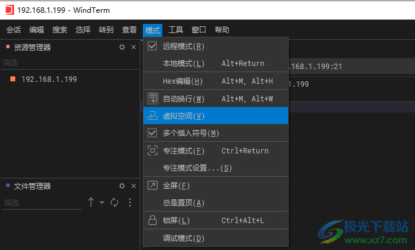This screenshot has height=250, width=415.
Task: Close the 资源管理器 panel
Action: click(134, 47)
